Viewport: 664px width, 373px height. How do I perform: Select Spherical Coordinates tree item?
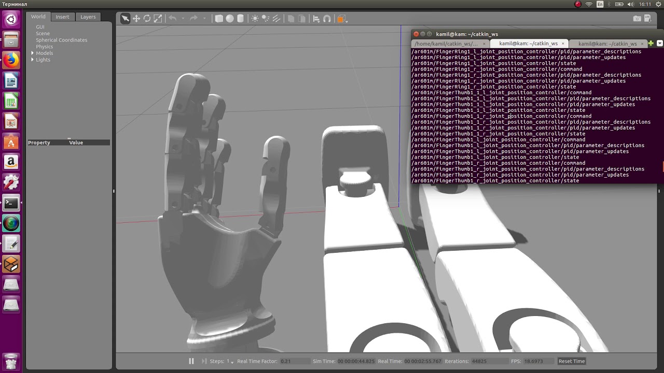(x=61, y=40)
